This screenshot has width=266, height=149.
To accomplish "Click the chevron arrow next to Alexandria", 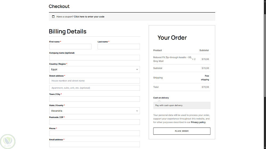I will [137, 111].
